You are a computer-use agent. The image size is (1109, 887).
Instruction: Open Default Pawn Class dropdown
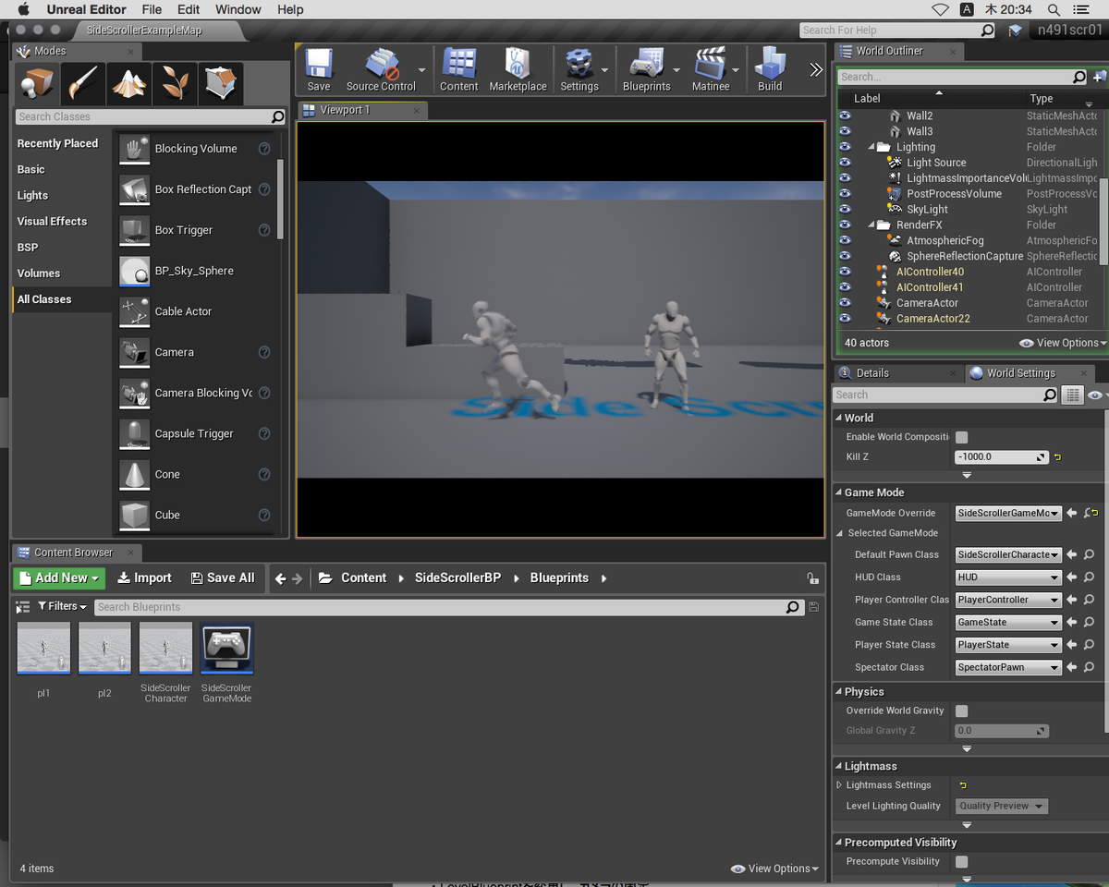tap(1008, 555)
